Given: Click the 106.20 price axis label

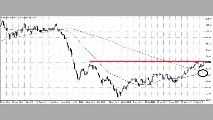Looking at the screenshot, I should pyautogui.click(x=209, y=31).
